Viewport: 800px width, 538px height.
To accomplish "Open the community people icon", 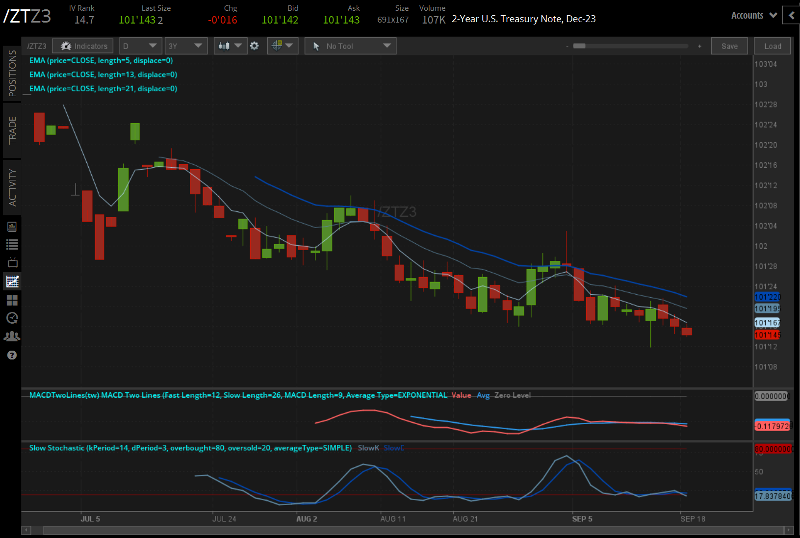I will coord(12,336).
